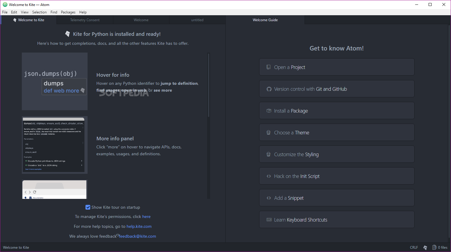Open the Packages menu
This screenshot has width=451, height=252.
coord(68,12)
